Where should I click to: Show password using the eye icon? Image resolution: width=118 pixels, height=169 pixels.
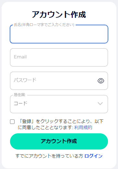[101, 81]
